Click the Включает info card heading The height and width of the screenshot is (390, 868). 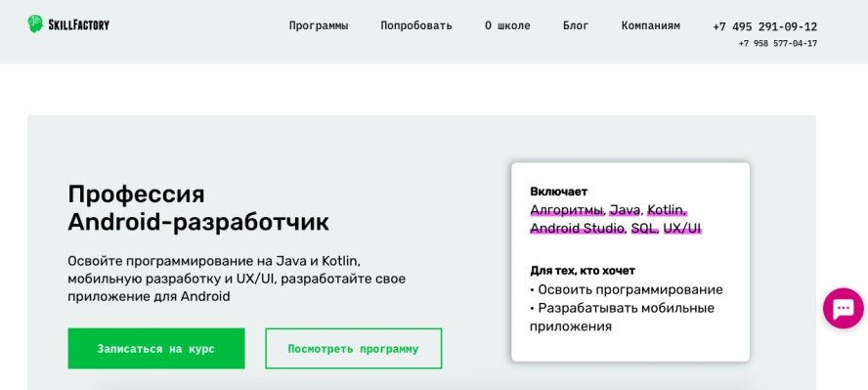(558, 192)
